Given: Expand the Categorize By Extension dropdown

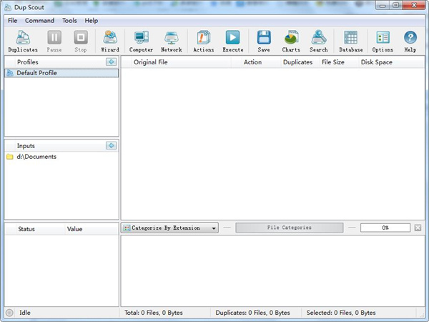Looking at the screenshot, I should pos(169,228).
